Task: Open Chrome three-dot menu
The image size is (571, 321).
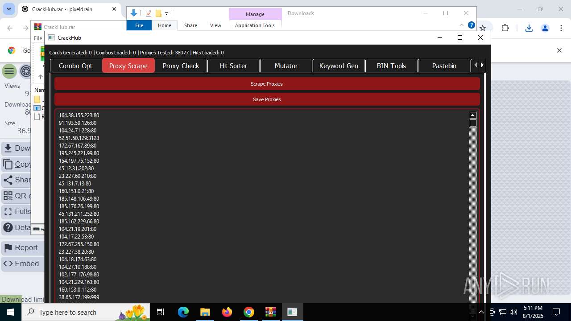Action: point(561,28)
